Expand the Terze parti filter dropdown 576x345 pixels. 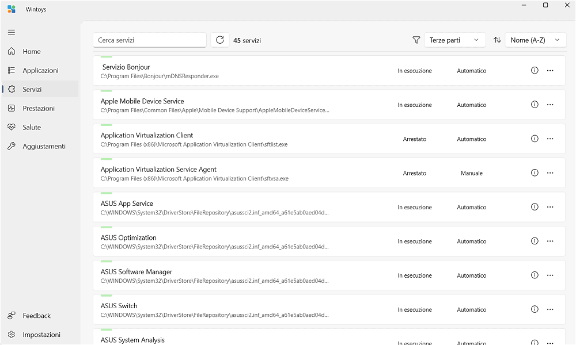click(454, 40)
